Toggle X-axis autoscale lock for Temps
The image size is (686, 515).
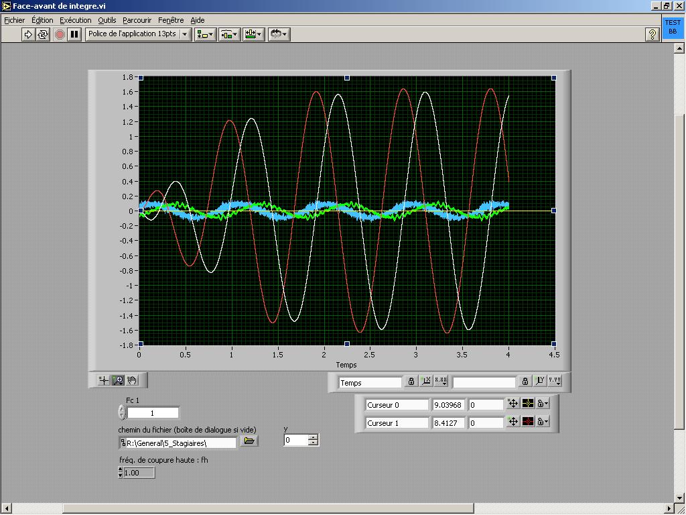point(411,382)
